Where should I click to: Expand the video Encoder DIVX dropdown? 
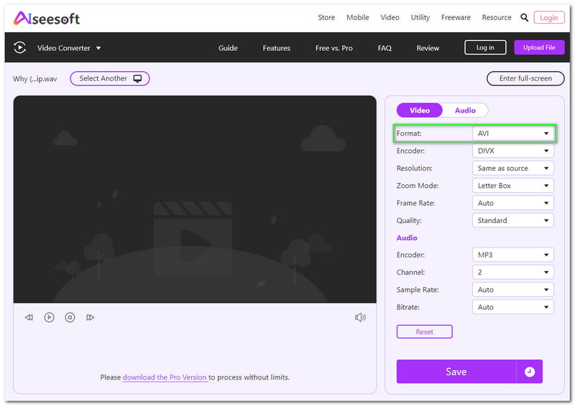pos(512,151)
